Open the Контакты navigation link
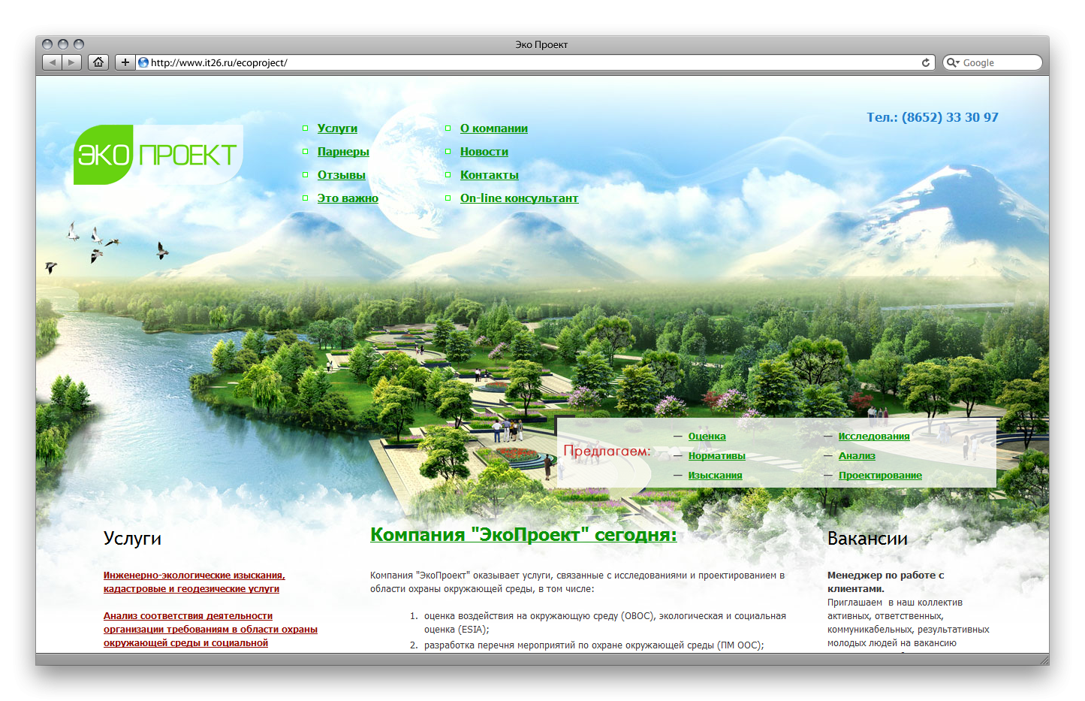 tap(490, 175)
